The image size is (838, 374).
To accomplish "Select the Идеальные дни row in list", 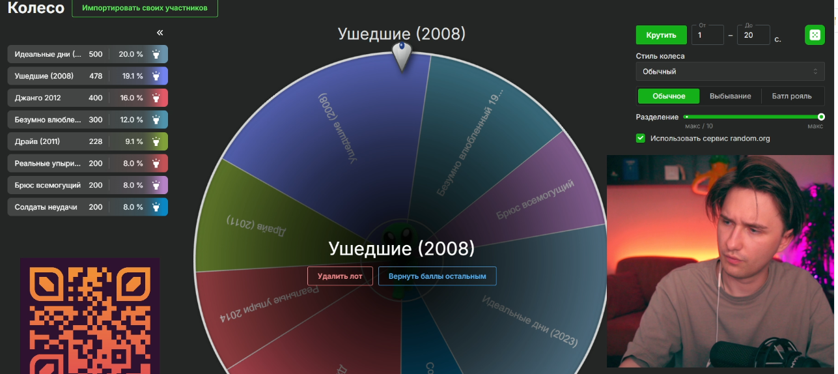I will click(88, 54).
